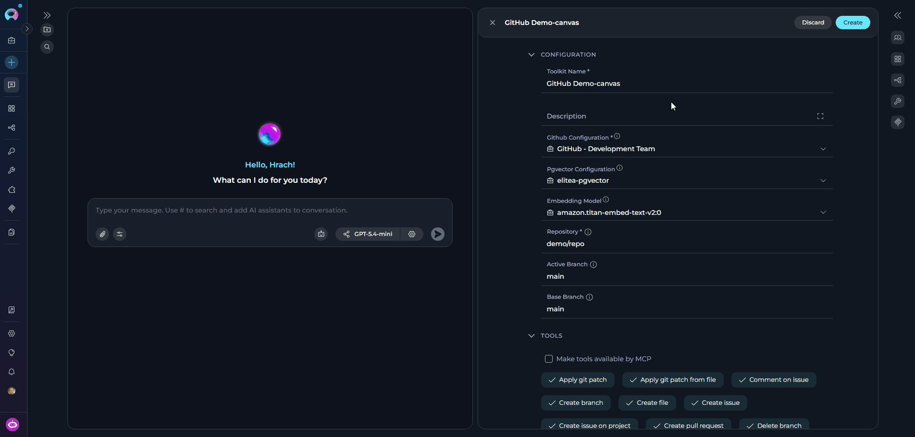Open the two-people icon in the right sidebar
915x437 pixels.
898,37
